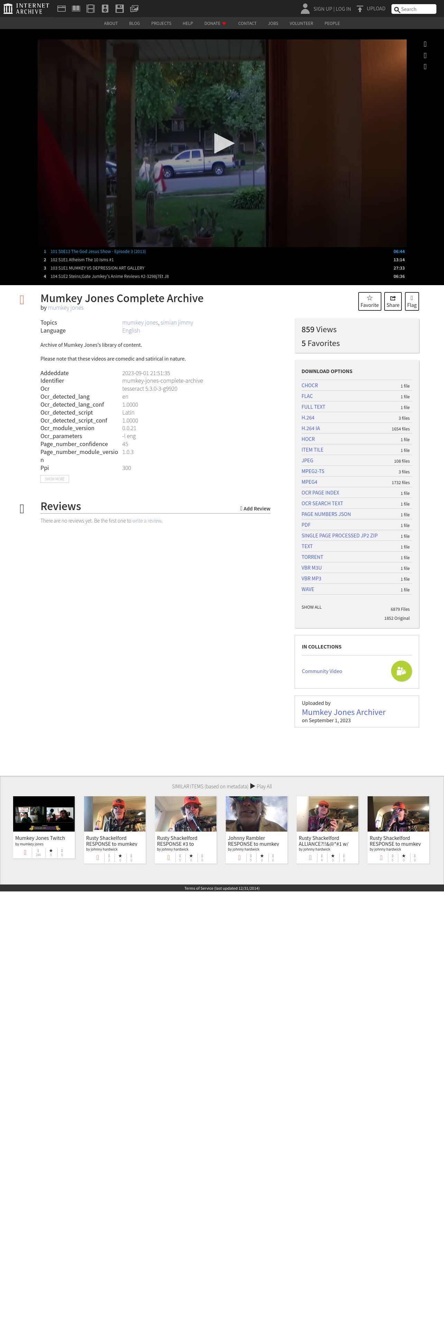
Task: Open the Community Video collection link
Action: pos(322,671)
